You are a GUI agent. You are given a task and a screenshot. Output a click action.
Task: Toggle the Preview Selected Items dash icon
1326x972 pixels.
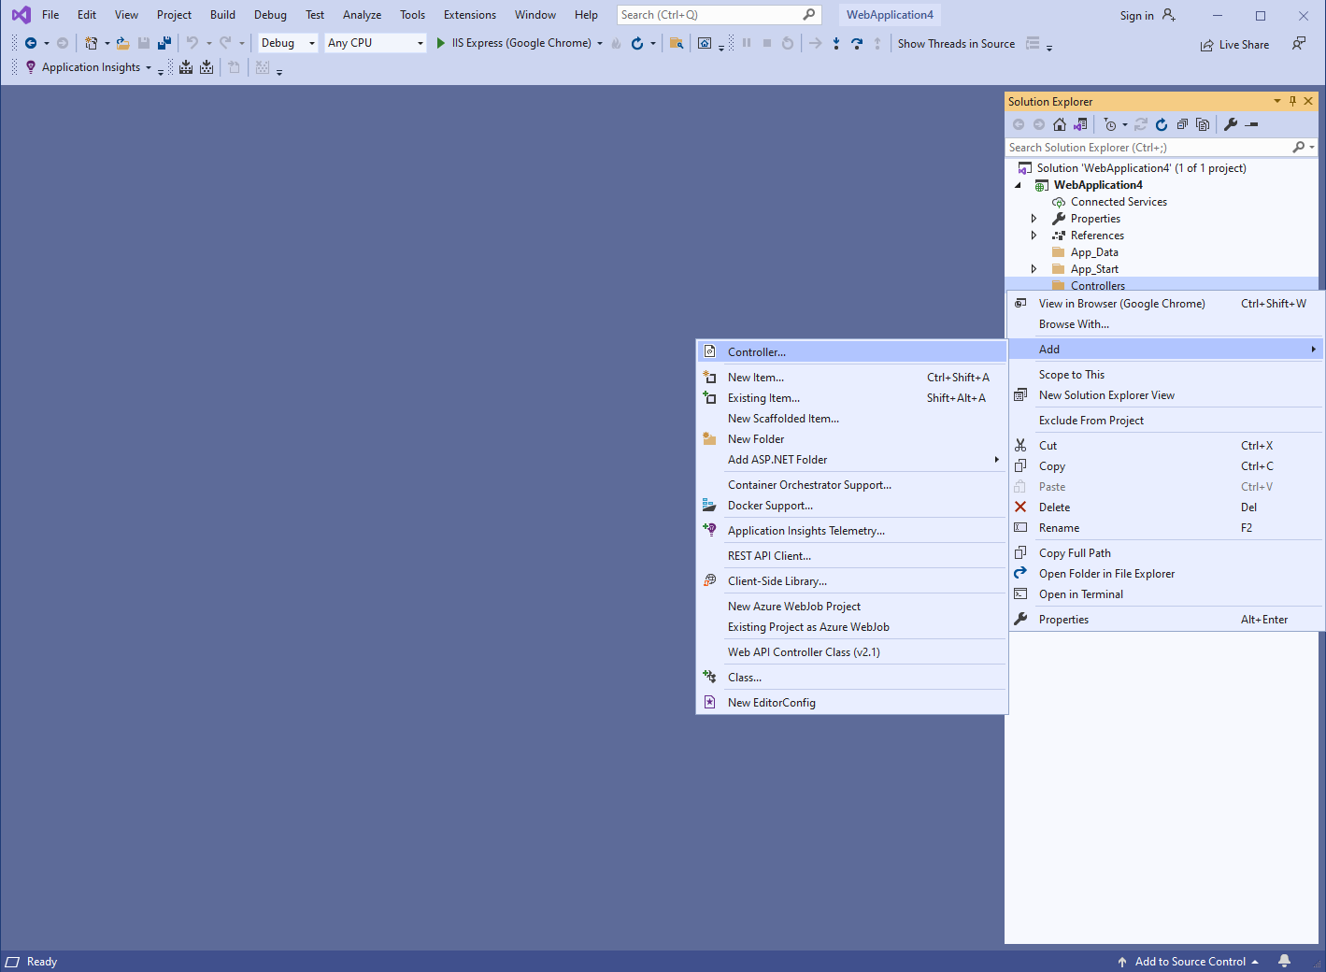1252,124
